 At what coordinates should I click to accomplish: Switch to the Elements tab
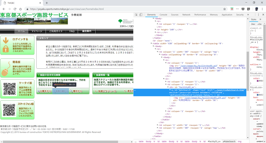151,15
